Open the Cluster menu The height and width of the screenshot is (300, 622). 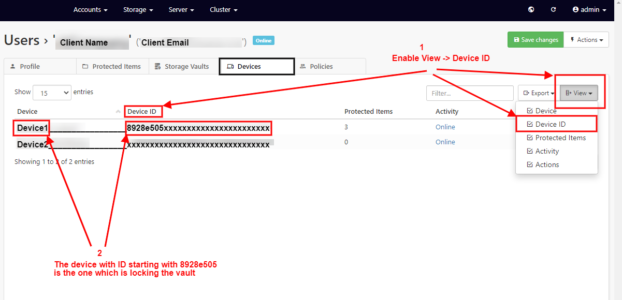point(224,10)
